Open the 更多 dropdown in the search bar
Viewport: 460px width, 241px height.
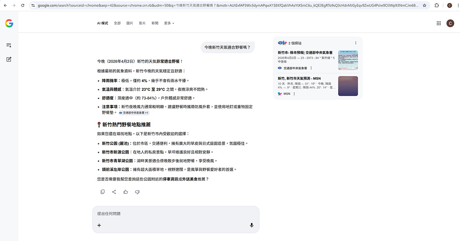[168, 23]
